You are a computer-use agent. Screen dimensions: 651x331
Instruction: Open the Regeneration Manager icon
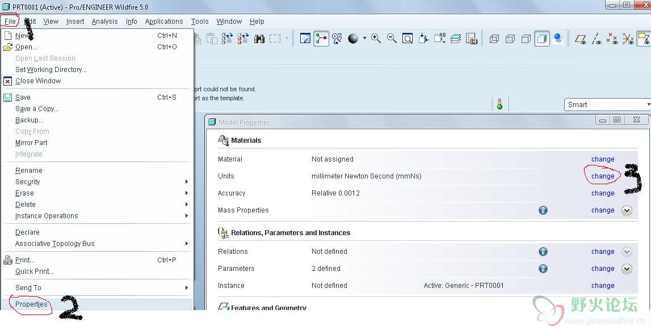(243, 39)
